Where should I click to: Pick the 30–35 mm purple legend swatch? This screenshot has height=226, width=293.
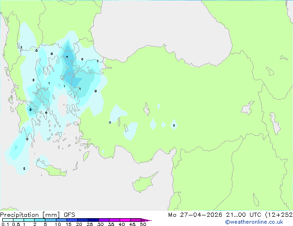point(104,220)
